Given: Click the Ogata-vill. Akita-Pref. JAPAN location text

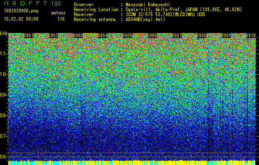Looking at the screenshot, I should click(x=184, y=9).
